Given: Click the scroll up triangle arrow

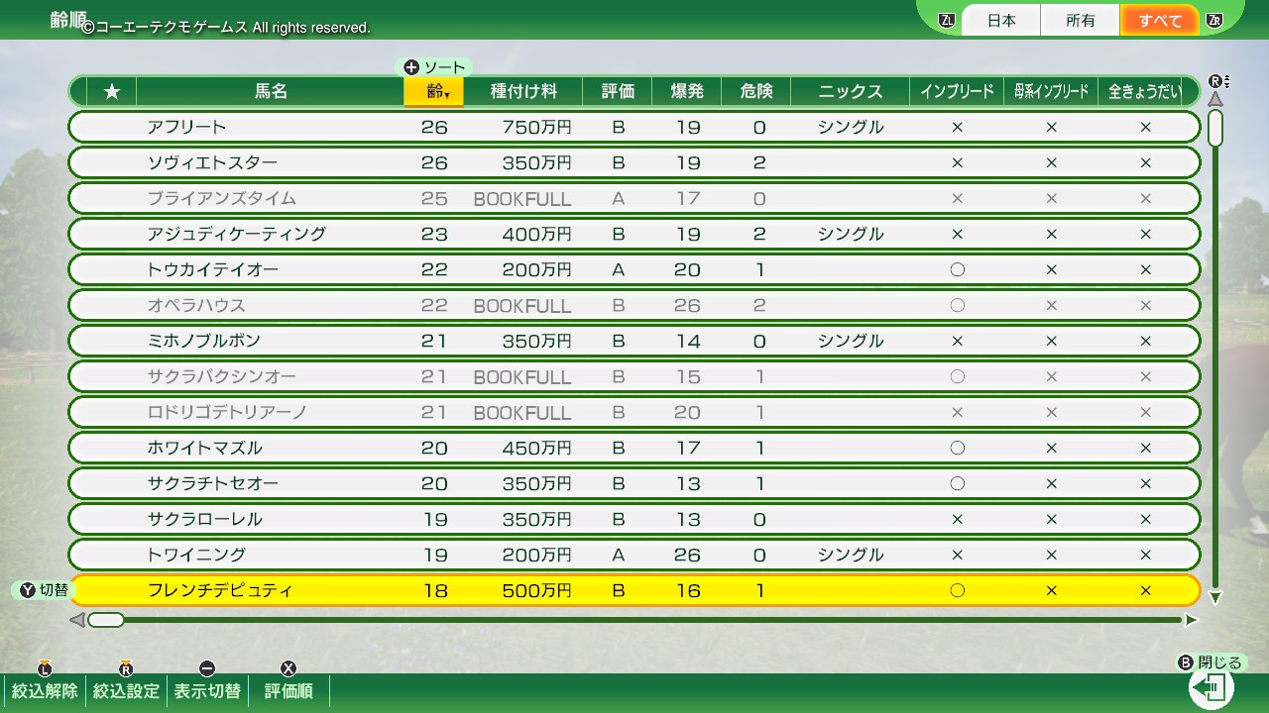Looking at the screenshot, I should [1215, 99].
